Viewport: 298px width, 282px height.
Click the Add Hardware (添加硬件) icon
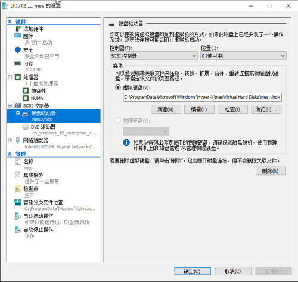point(18,29)
